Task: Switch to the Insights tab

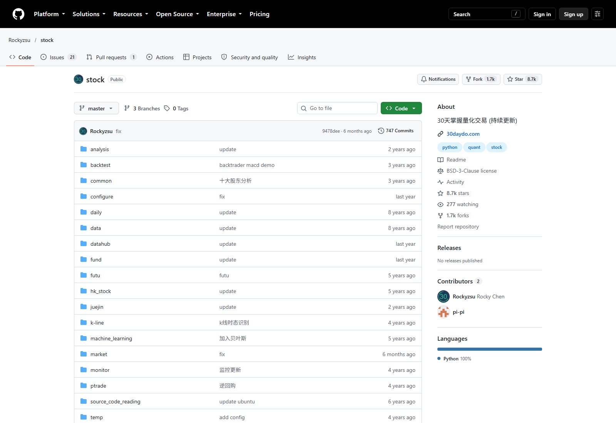Action: click(x=302, y=57)
